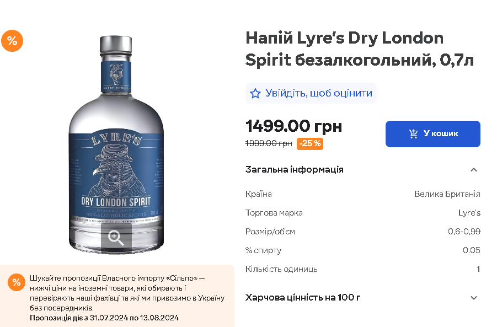Click the crossed-out old price 1999.00 грн
Viewport: 497px width, 327px height.
pyautogui.click(x=269, y=143)
